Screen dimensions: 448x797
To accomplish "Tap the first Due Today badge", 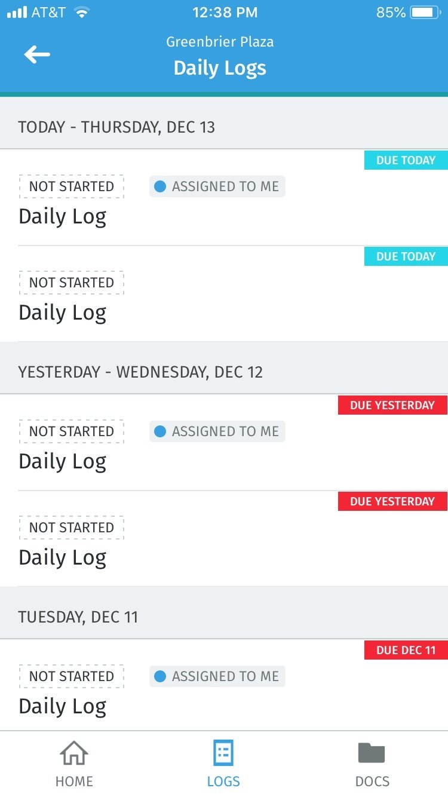I will tap(406, 160).
